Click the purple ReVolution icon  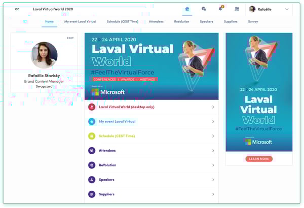[x=92, y=165]
